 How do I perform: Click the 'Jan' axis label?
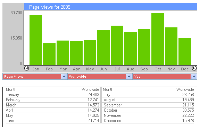tap(36, 69)
